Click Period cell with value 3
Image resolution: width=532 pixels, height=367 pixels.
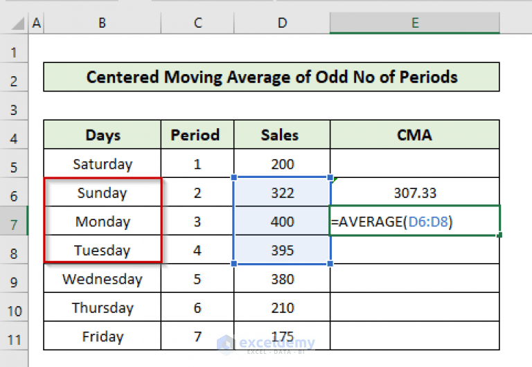tap(197, 221)
